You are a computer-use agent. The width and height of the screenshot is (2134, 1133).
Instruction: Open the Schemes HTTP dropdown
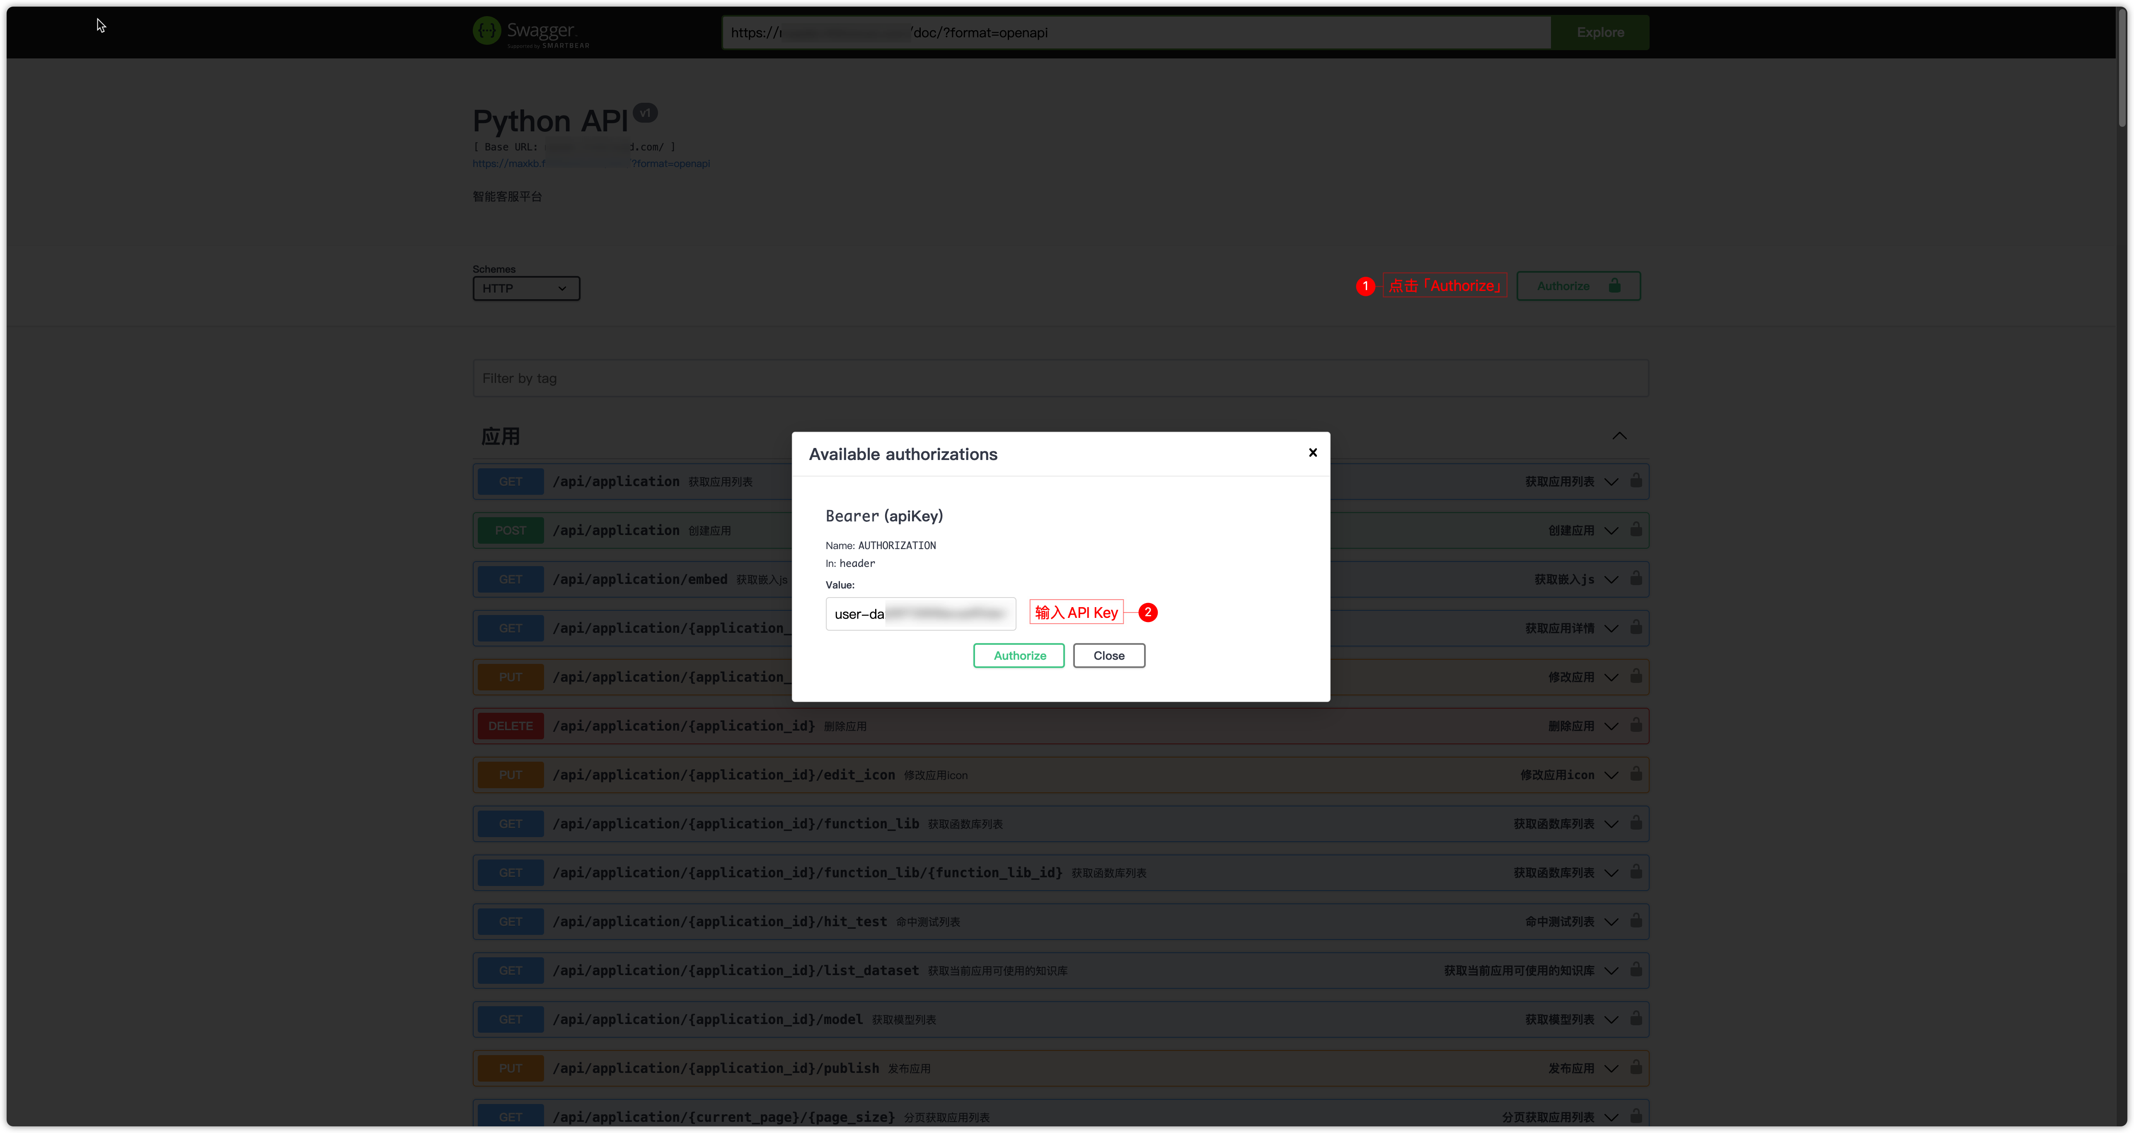[x=525, y=287]
